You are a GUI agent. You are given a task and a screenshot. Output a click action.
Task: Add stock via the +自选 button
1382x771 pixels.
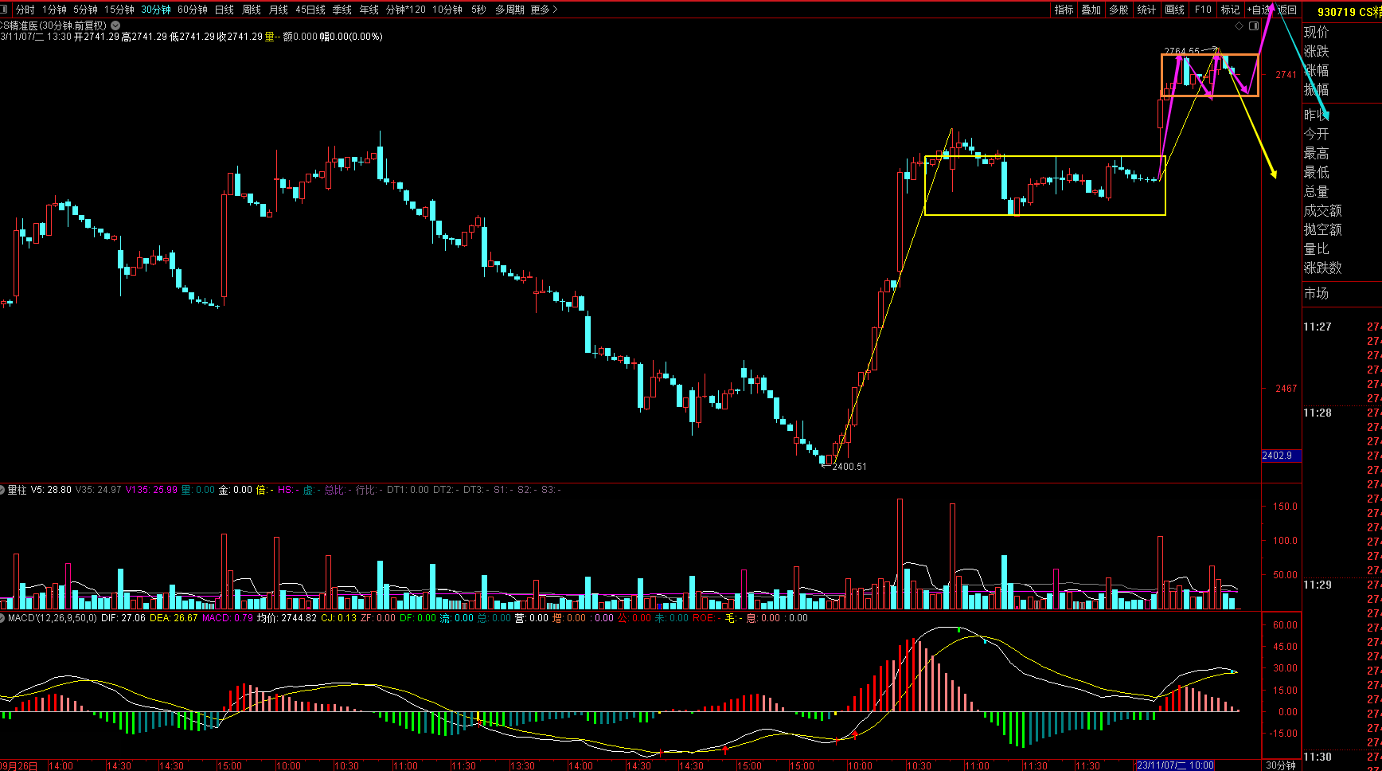(1260, 10)
